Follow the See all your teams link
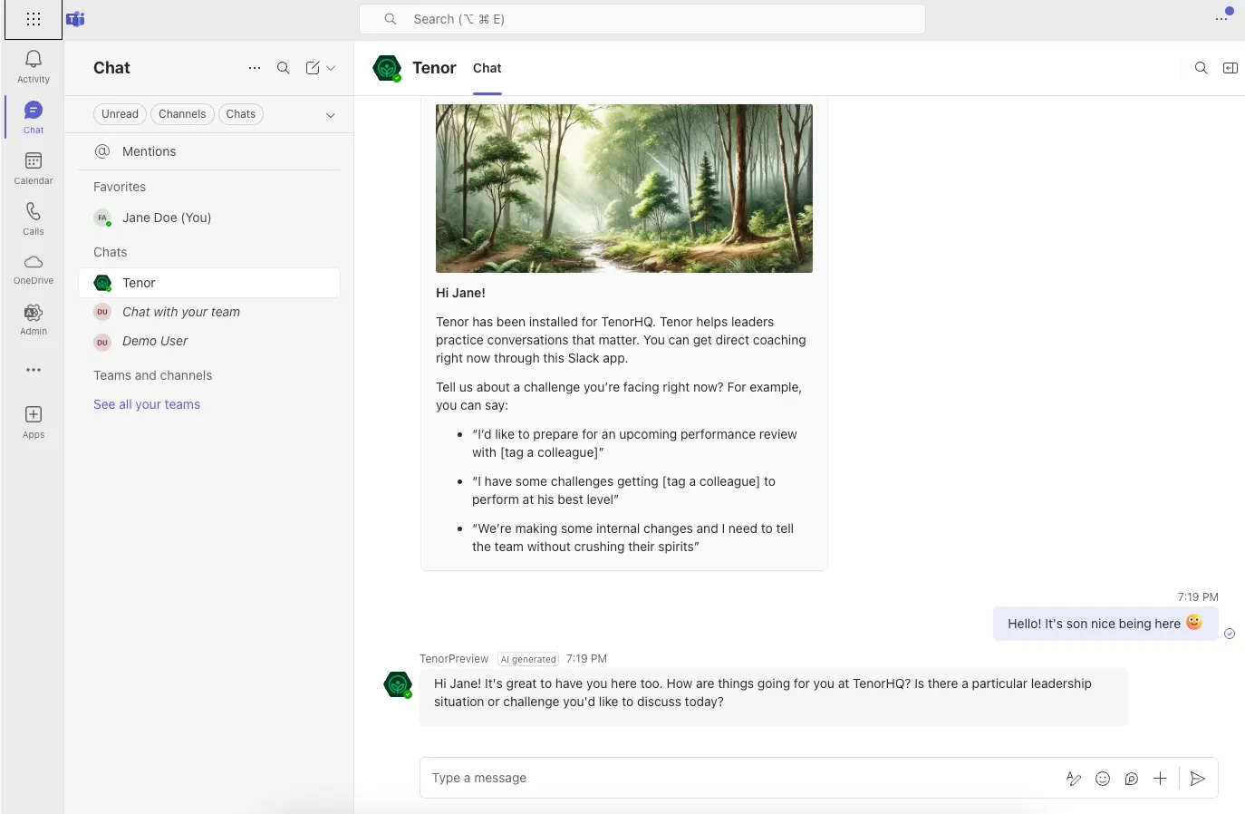Viewport: 1245px width, 814px height. pyautogui.click(x=147, y=404)
